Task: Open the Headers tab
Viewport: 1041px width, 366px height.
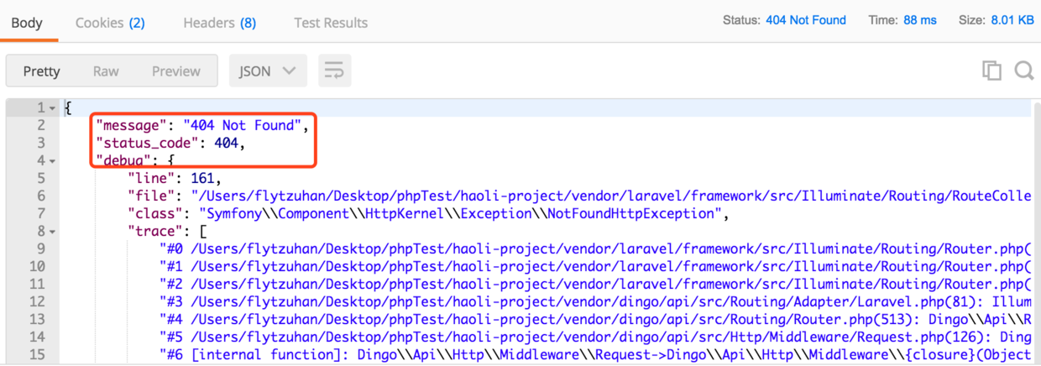Action: pos(219,23)
